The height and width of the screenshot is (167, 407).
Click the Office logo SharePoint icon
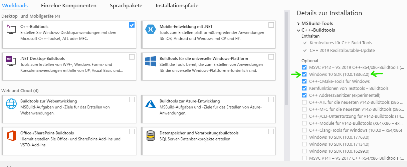(x=11, y=136)
